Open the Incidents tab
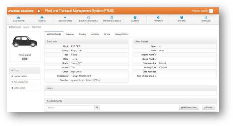This screenshot has height=126, width=233. 95,34
